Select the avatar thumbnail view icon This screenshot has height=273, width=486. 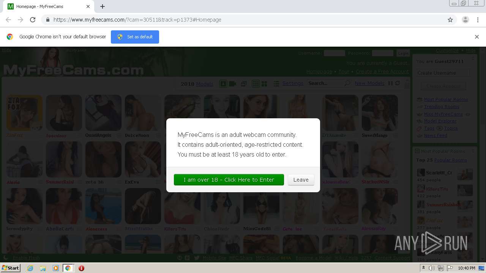click(x=223, y=84)
